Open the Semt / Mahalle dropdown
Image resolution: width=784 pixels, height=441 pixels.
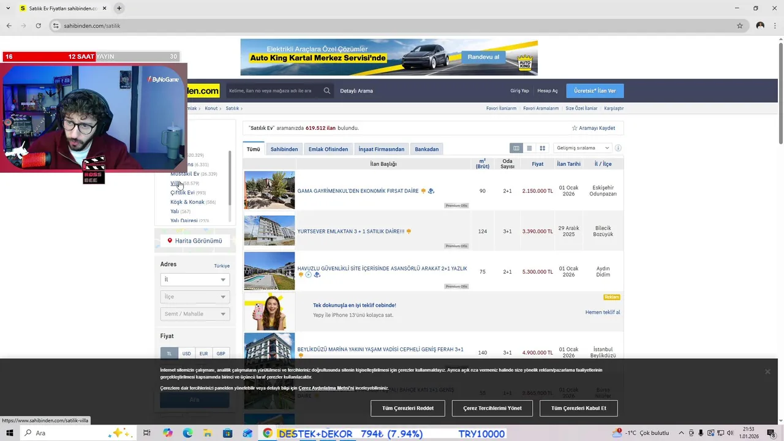(x=195, y=314)
